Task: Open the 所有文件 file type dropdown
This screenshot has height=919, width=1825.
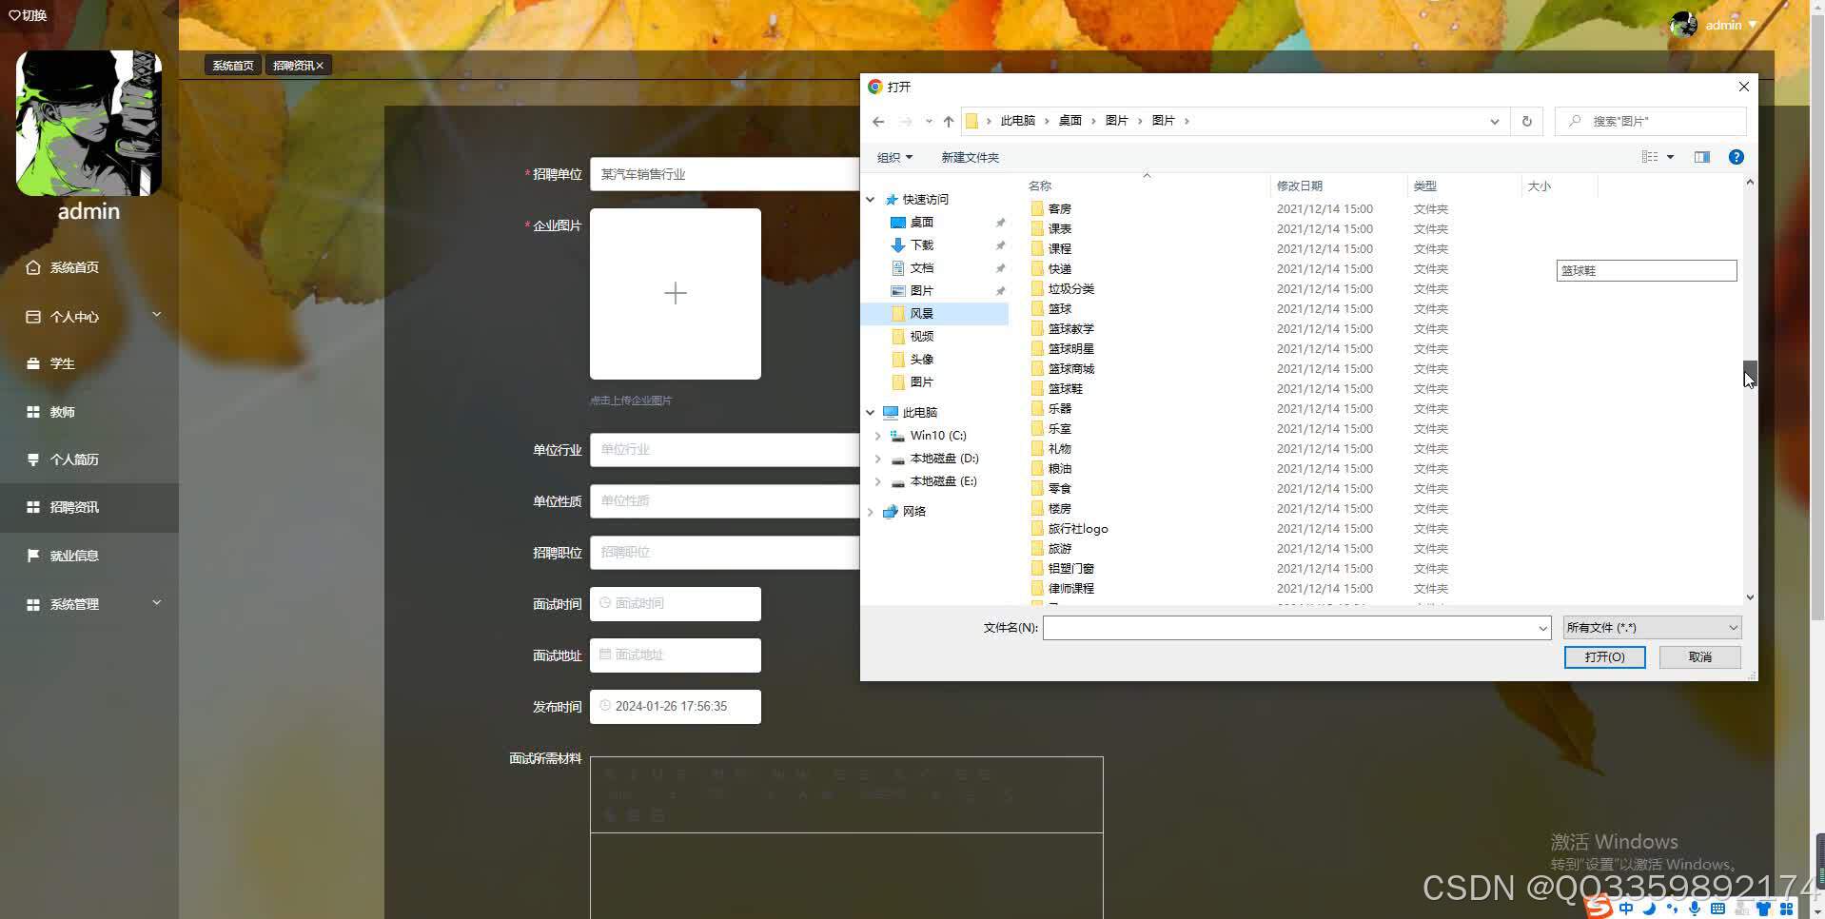Action: [x=1652, y=628]
